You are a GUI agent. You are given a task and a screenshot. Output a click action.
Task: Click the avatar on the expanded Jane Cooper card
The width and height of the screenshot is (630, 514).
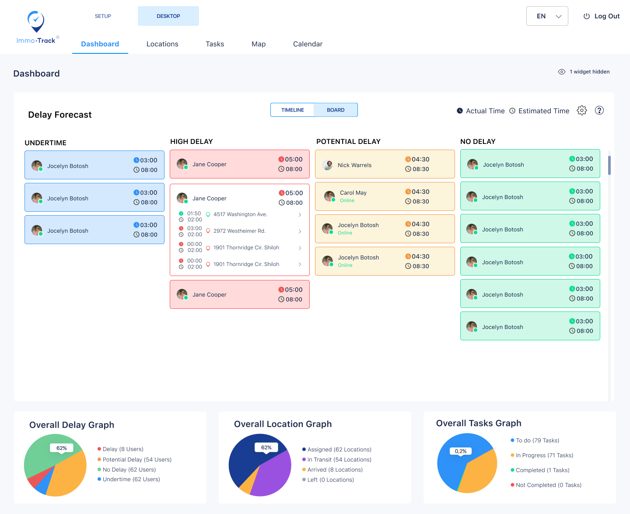[182, 198]
